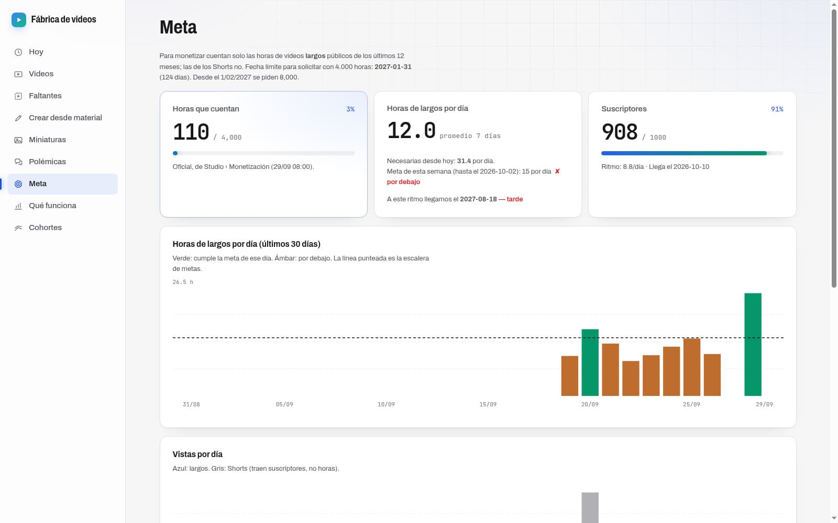This screenshot has height=523, width=838.
Task: Go to Cohortes
Action: [x=62, y=228]
